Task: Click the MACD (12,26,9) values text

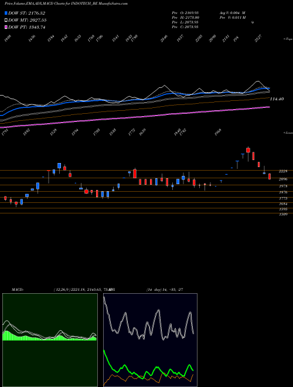Action: (x=81, y=290)
